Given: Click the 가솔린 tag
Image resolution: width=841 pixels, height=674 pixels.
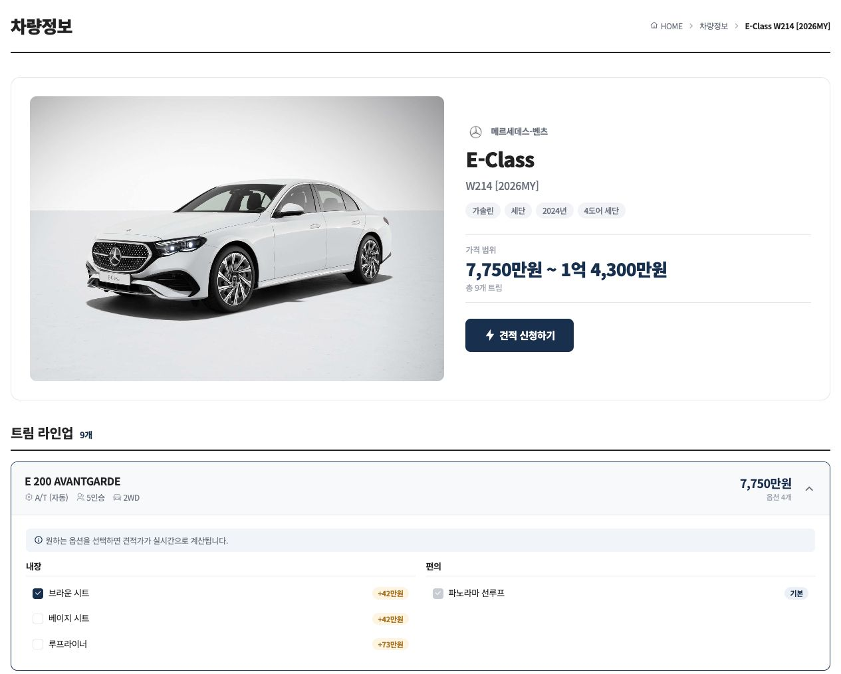Looking at the screenshot, I should pyautogui.click(x=483, y=211).
